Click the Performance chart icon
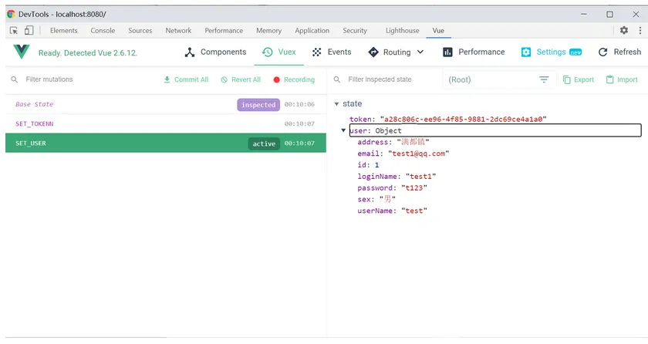This screenshot has height=344, width=648. coord(447,52)
